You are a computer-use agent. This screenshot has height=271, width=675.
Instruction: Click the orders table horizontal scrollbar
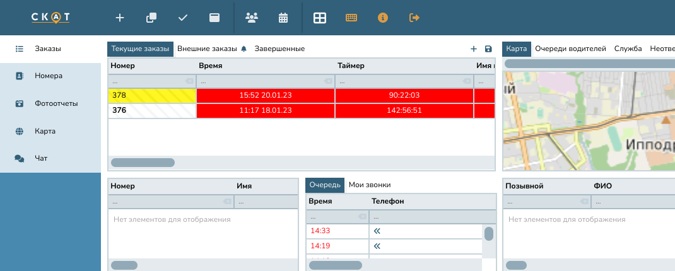pos(143,163)
